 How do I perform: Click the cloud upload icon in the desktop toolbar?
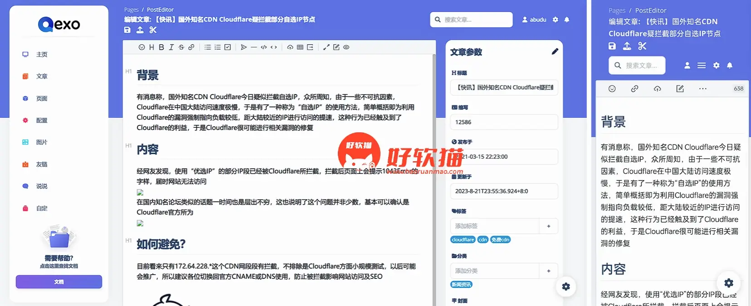pos(290,47)
